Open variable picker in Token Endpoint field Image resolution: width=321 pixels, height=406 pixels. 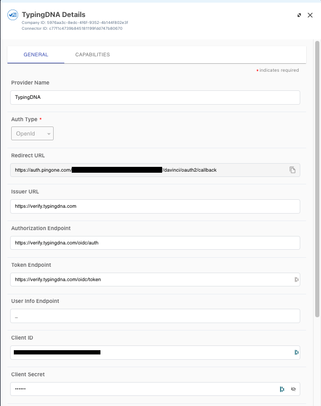tap(297, 280)
